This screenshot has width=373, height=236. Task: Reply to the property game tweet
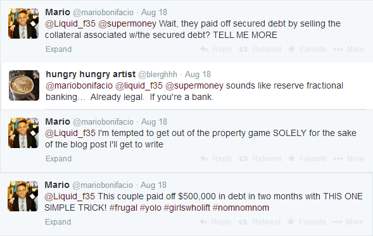coord(216,159)
